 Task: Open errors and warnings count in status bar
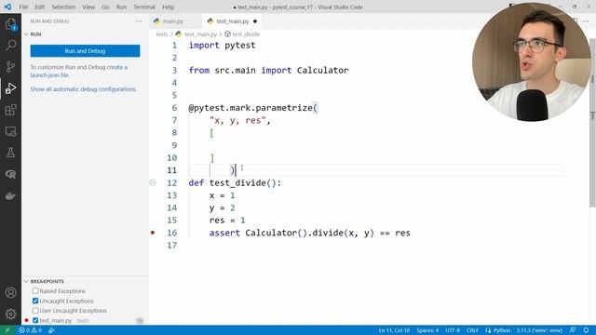[31, 330]
